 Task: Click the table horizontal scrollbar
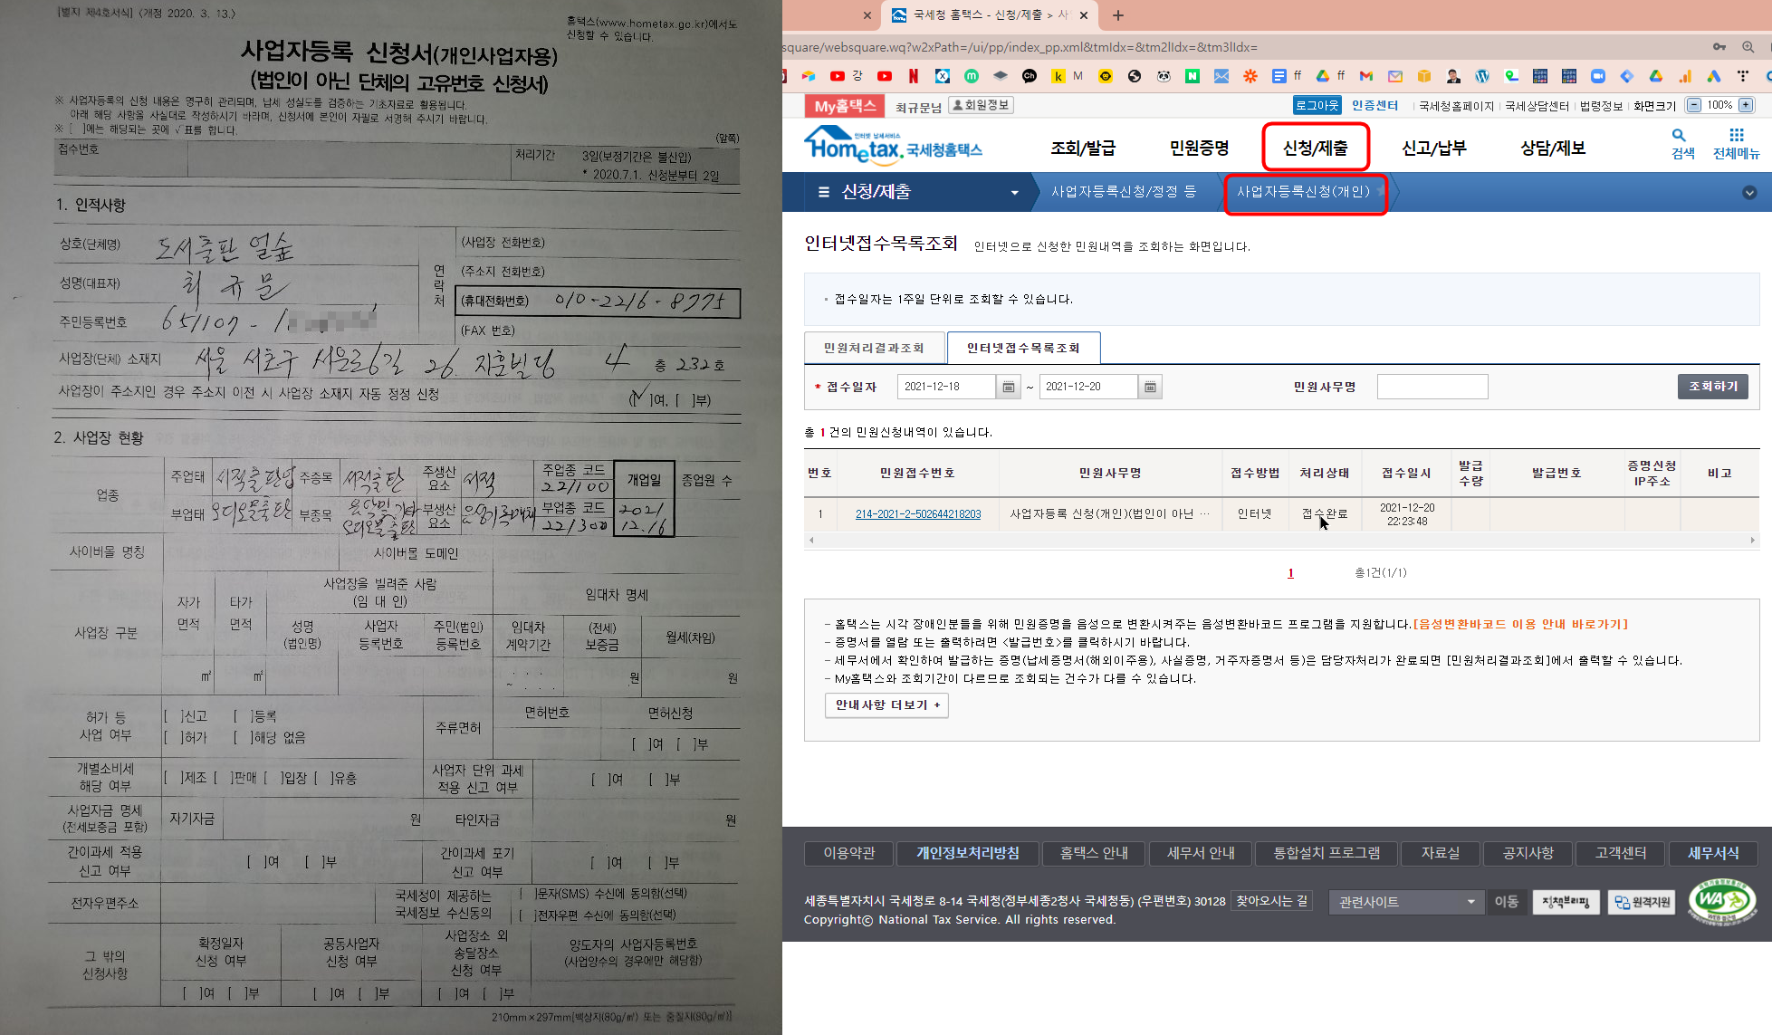coord(1281,540)
